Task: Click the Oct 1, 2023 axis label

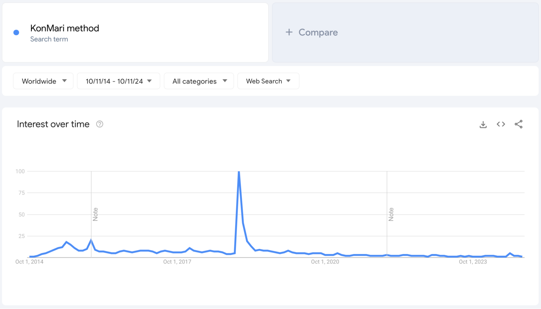Action: pos(473,262)
